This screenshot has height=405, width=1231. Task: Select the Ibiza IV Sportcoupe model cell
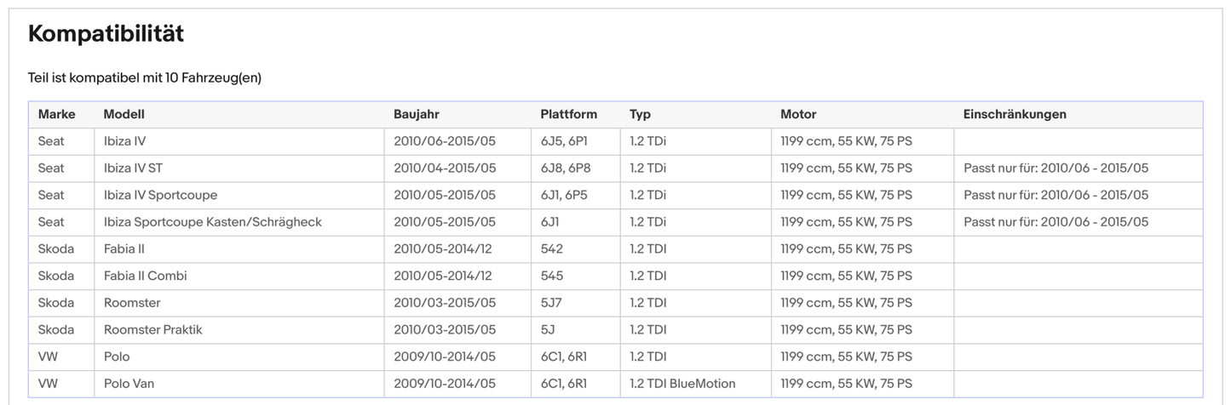pyautogui.click(x=160, y=196)
